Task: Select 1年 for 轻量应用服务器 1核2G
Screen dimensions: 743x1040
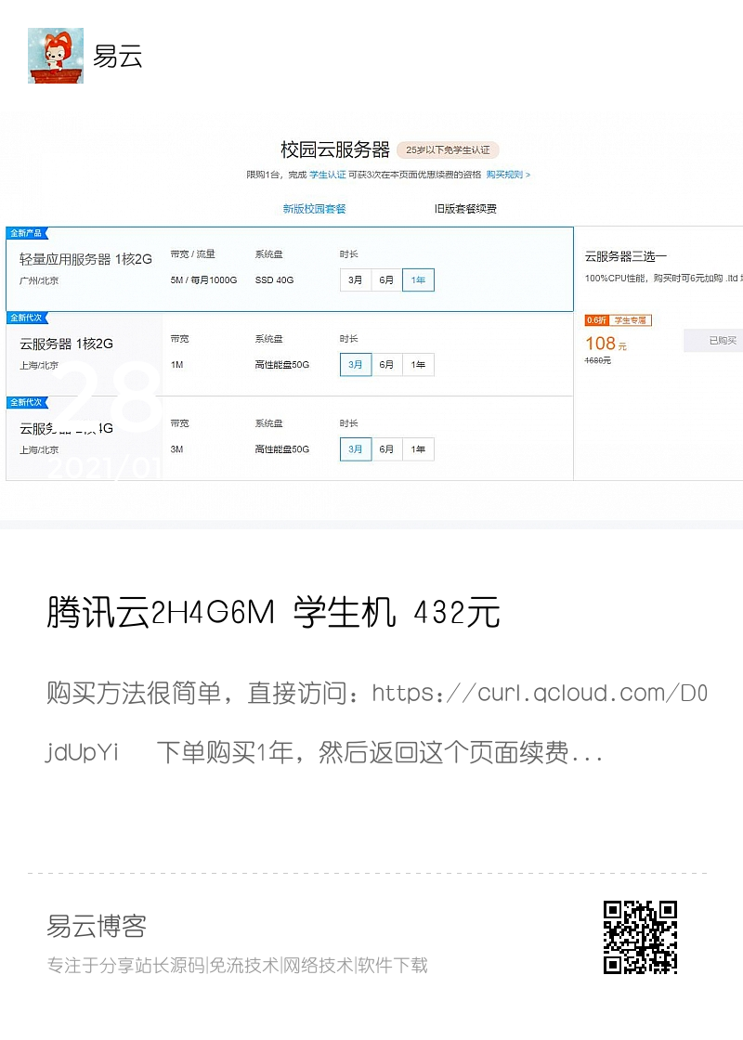Action: coord(419,279)
